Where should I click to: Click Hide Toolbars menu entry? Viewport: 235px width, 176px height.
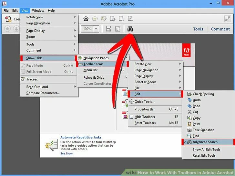155,117
